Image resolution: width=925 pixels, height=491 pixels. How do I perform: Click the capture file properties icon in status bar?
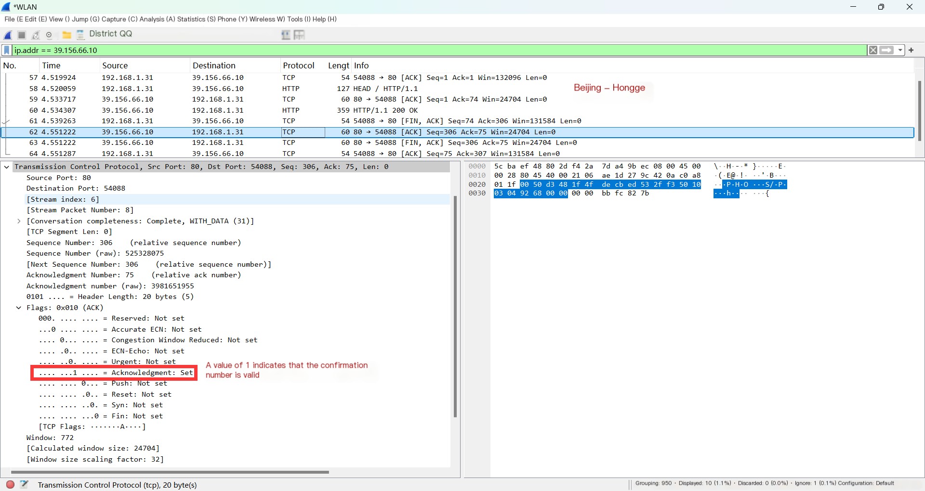pyautogui.click(x=24, y=484)
